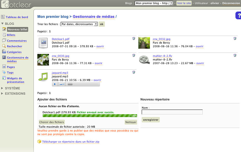
Task: Click the trash icon for mahler-8-2.flv
Action: [235, 55]
